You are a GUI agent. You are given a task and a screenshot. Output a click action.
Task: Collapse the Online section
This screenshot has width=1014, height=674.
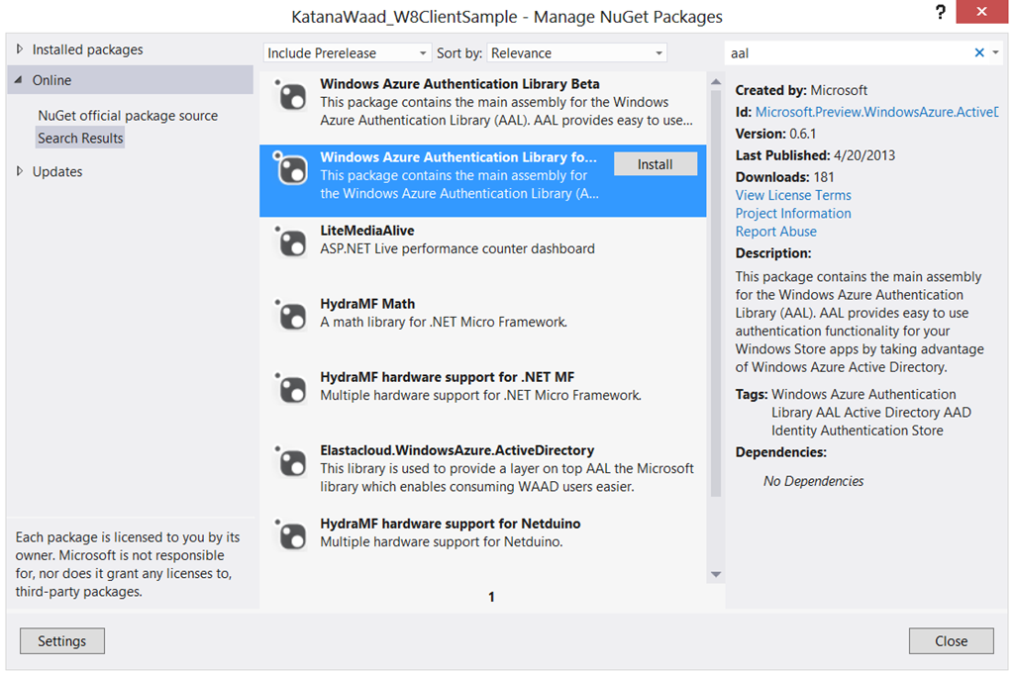click(18, 80)
